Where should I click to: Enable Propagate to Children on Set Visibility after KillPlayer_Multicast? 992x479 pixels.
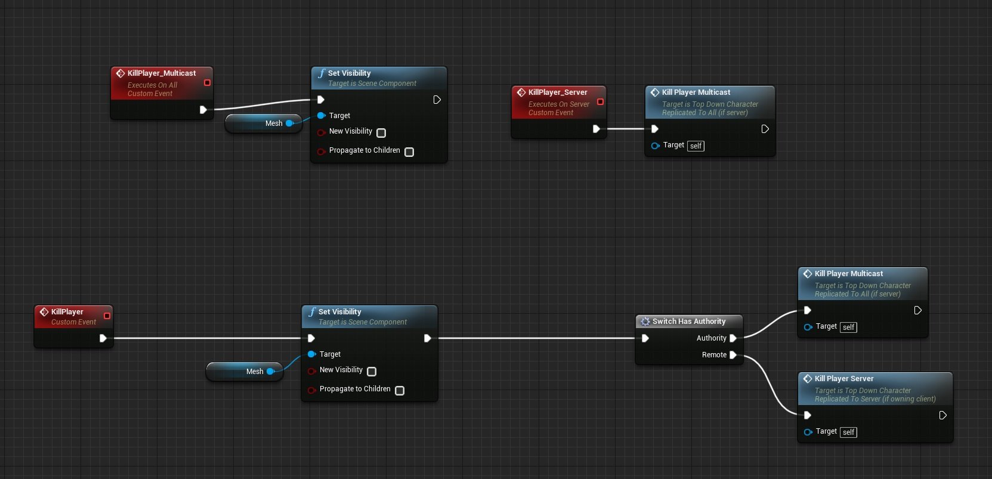[x=409, y=152]
